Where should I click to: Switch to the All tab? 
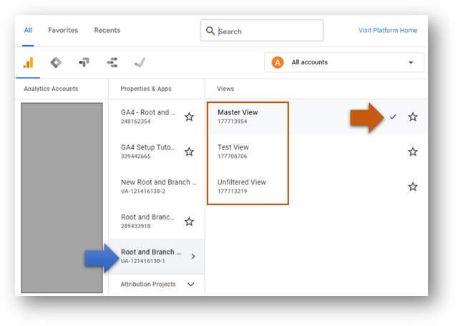pos(28,30)
